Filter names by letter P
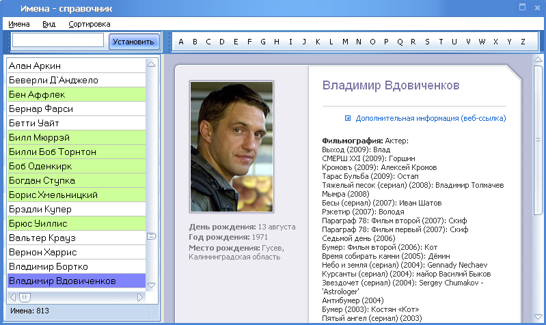 click(386, 42)
